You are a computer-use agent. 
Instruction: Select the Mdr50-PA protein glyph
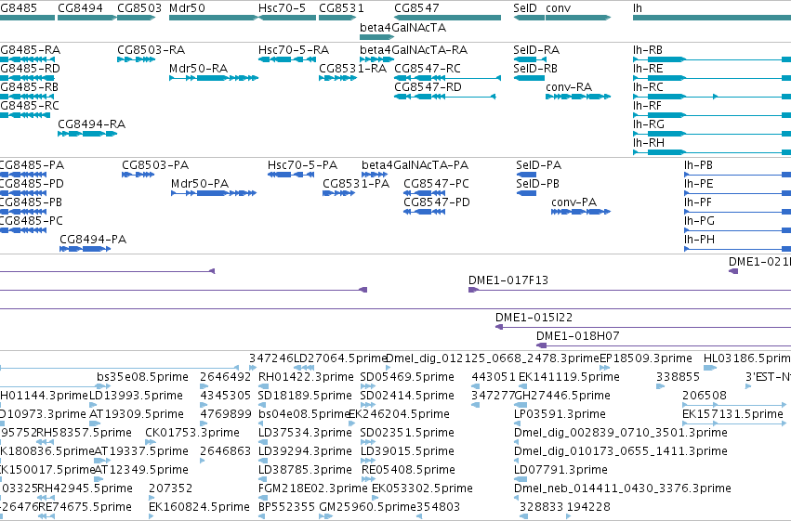point(214,193)
